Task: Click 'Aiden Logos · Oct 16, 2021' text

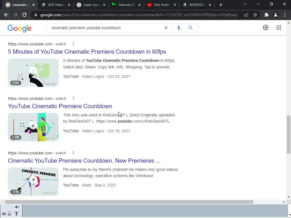Action: [x=106, y=131]
